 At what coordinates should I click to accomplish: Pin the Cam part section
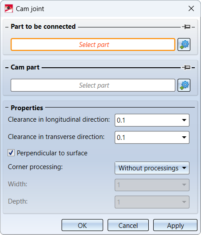click(186, 67)
